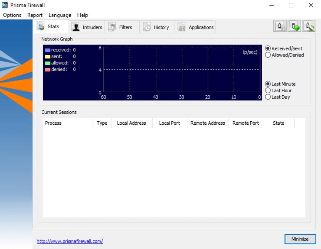
Task: Close the Prisma Firewall window
Action: tap(311, 5)
